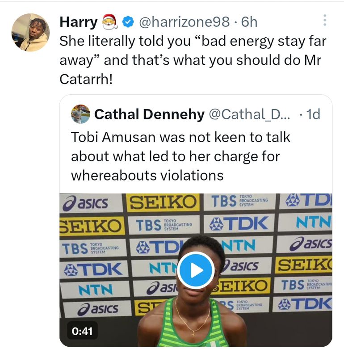Click the Harry display name
344x349 pixels.
tap(78, 21)
